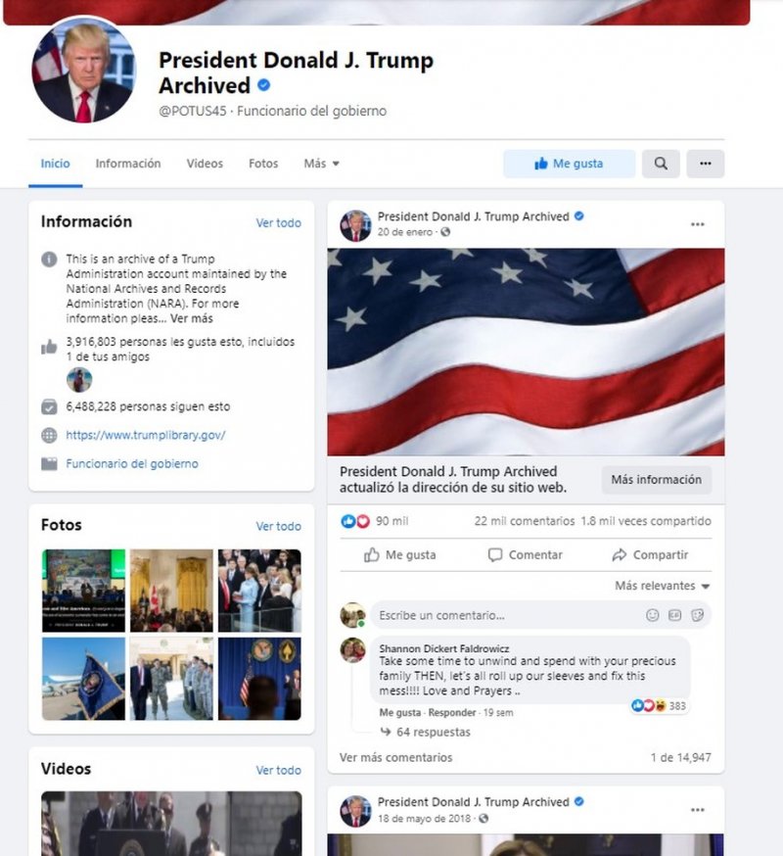783x856 pixels.
Task: Add a GIF to the comment
Action: point(675,615)
